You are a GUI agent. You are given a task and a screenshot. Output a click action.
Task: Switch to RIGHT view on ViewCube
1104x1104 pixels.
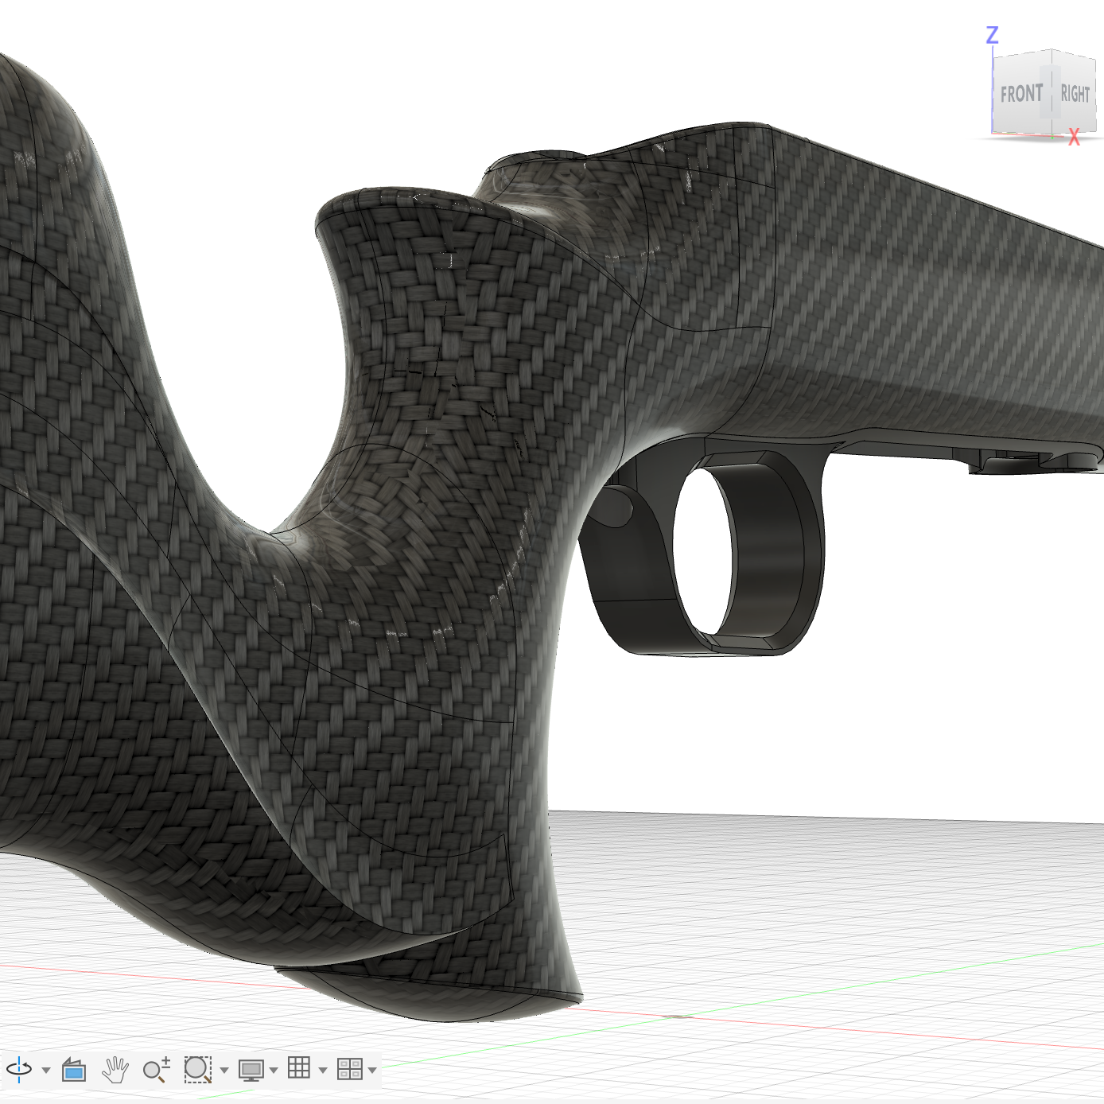coord(1075,94)
